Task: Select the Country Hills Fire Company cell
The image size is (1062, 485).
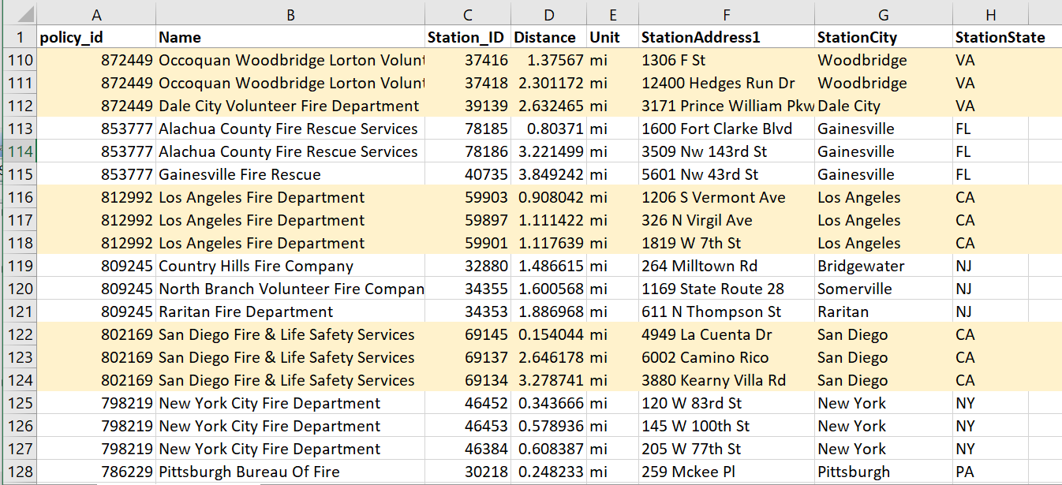Action: pyautogui.click(x=290, y=266)
